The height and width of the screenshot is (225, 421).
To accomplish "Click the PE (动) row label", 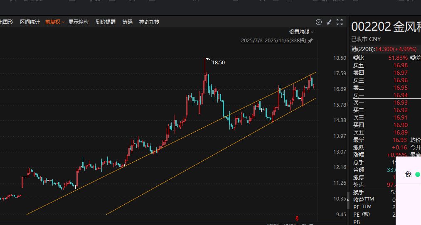I will 362,215.
